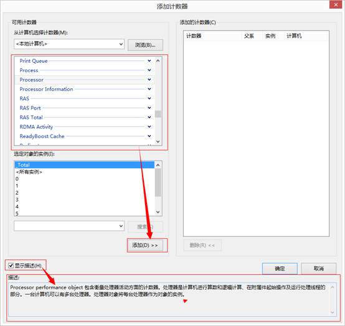Select instance 1
Viewport: 345px width, 326px height.
[85, 186]
